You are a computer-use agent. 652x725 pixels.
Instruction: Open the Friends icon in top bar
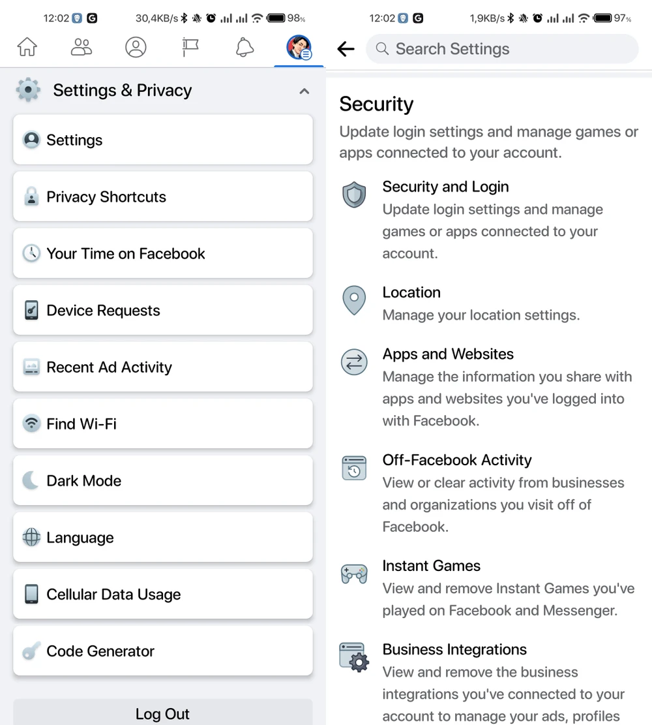pyautogui.click(x=81, y=48)
